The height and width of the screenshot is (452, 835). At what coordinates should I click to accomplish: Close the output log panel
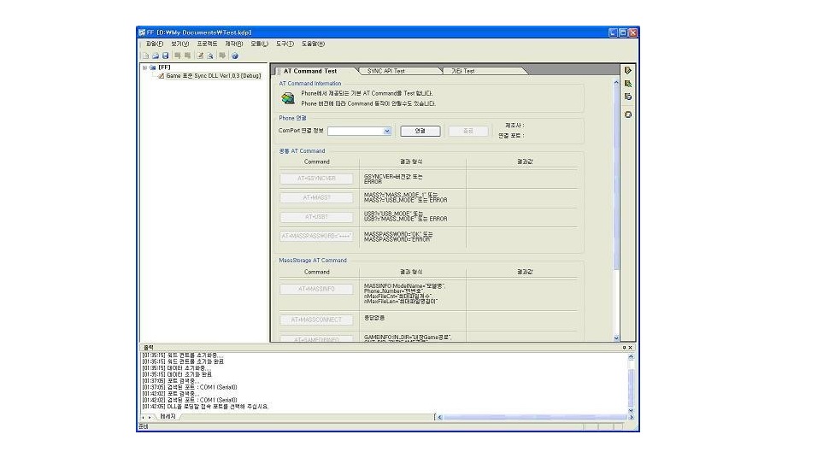[x=631, y=348]
